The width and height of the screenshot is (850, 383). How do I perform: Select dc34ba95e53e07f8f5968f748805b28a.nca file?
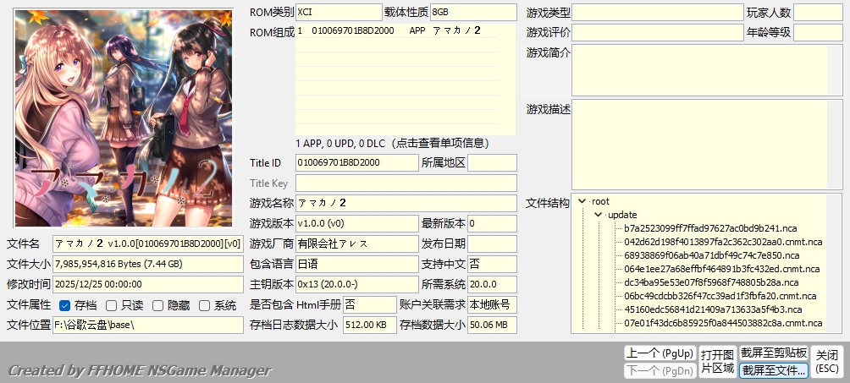point(711,282)
